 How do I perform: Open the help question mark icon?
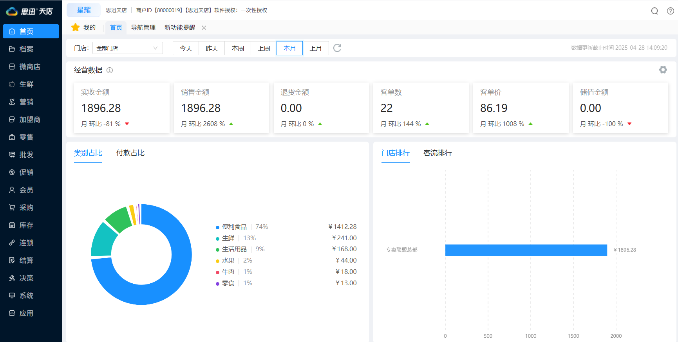(x=670, y=11)
